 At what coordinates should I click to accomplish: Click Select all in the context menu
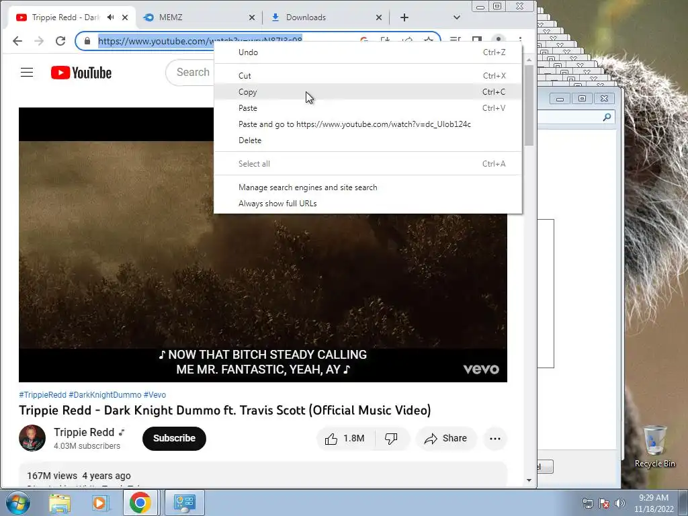click(368, 164)
